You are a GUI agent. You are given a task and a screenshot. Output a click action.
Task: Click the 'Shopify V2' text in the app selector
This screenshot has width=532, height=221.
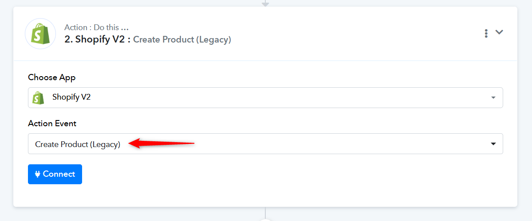(71, 97)
